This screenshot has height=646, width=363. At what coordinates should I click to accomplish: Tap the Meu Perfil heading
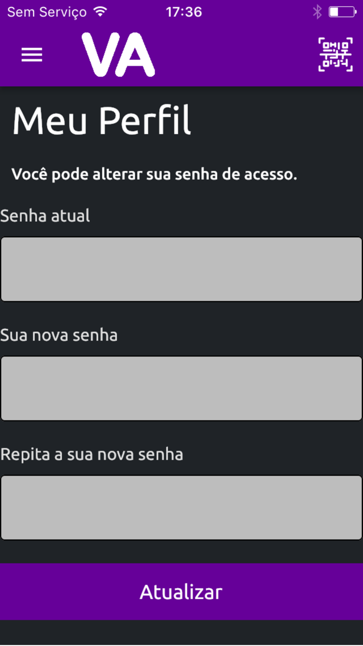pyautogui.click(x=102, y=120)
